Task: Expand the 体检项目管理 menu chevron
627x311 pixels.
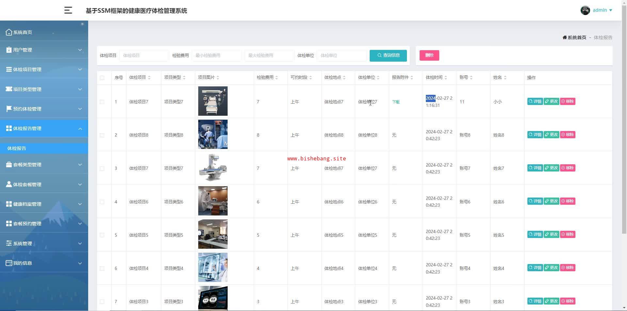Action: click(80, 69)
